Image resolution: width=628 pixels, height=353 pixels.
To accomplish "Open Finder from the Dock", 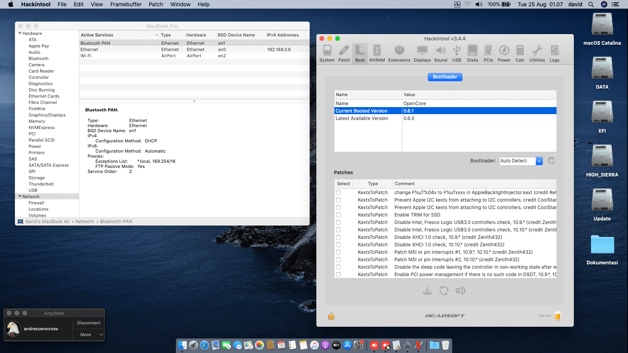I will point(183,345).
